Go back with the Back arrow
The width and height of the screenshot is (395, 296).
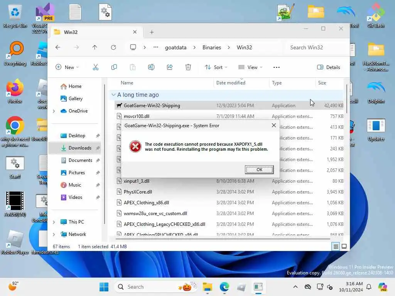coord(58,47)
